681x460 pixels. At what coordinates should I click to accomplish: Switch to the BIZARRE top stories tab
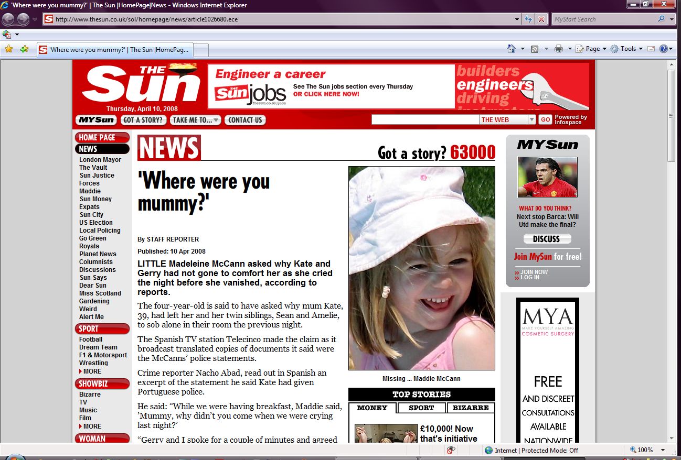pos(470,408)
